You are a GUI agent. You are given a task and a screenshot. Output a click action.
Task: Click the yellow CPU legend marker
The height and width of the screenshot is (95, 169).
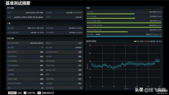[x=135, y=41]
